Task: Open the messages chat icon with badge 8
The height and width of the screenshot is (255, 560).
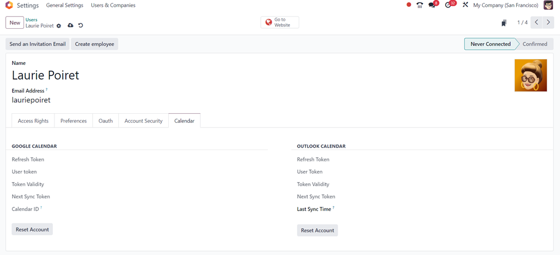Action: (x=432, y=5)
